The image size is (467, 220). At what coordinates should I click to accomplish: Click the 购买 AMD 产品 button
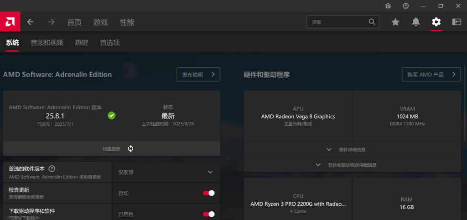point(431,74)
